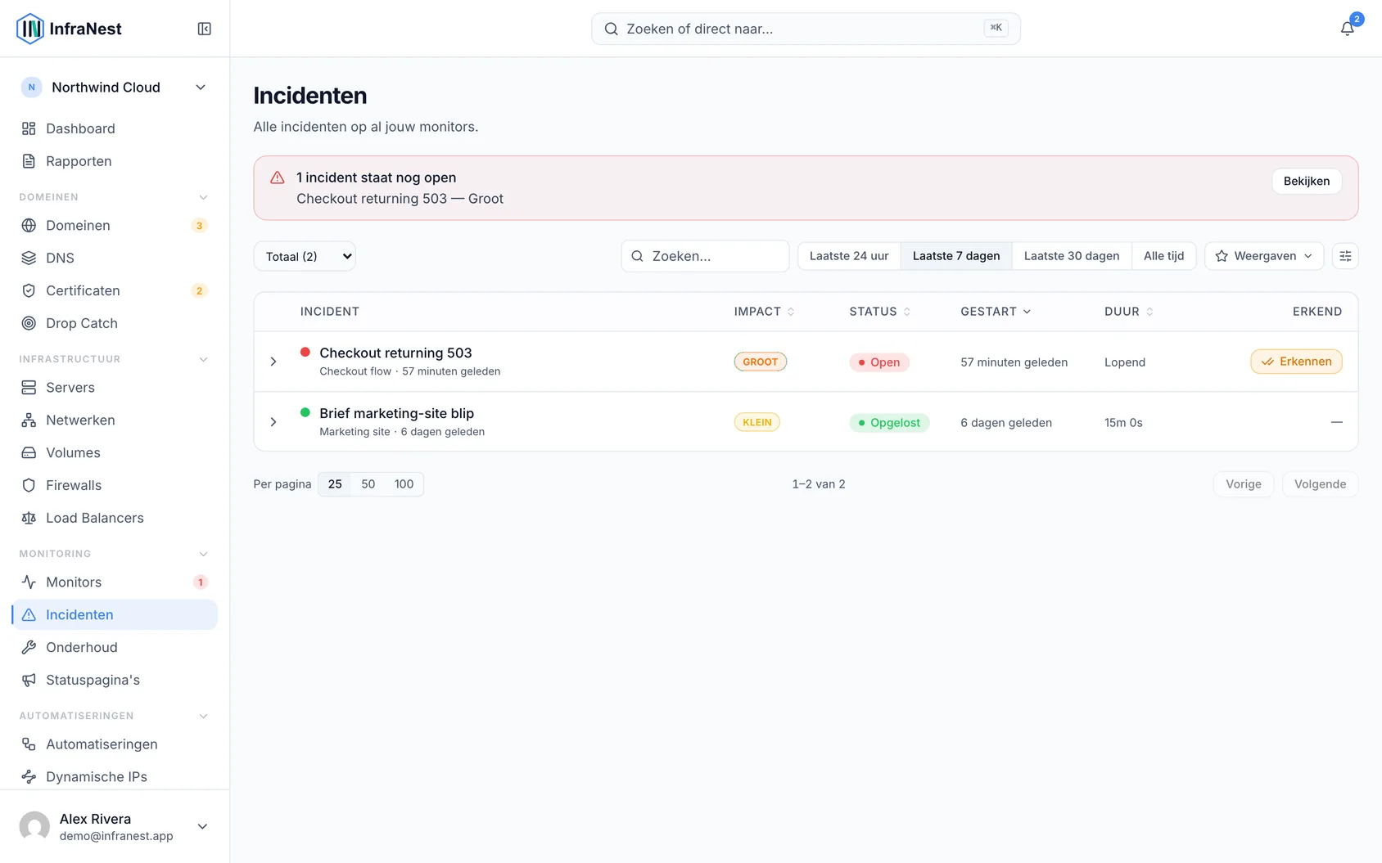Viewport: 1382px width, 863px height.
Task: Click the Servers icon
Action: click(x=29, y=387)
